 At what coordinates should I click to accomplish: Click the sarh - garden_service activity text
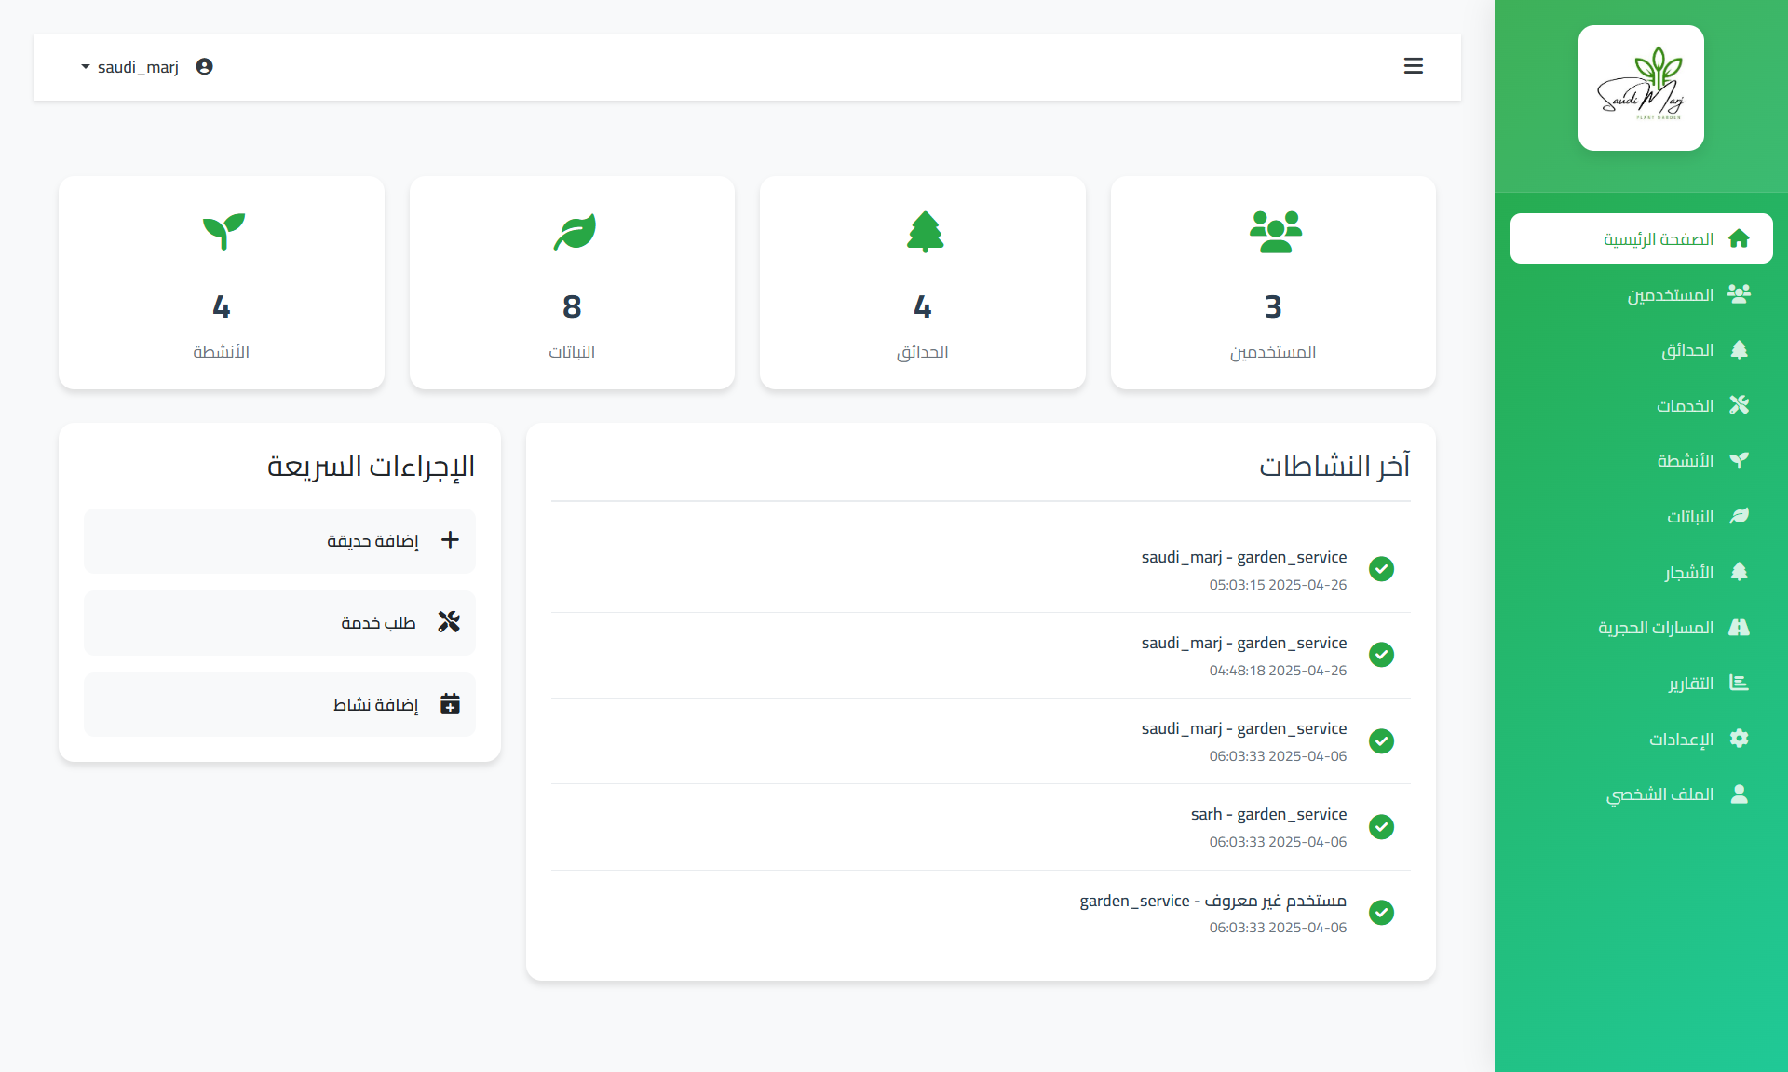pos(1268,814)
